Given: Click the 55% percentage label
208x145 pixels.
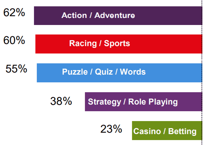Looking at the screenshot, I should tap(16, 69).
